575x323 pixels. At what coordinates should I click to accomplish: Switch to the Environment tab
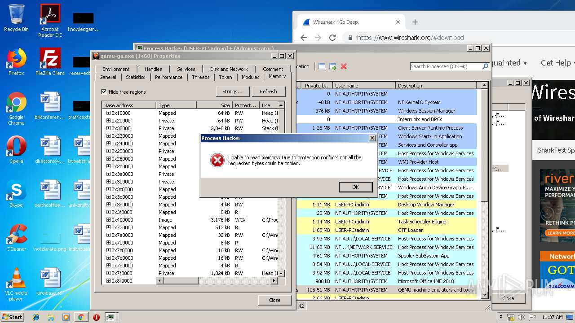click(116, 69)
